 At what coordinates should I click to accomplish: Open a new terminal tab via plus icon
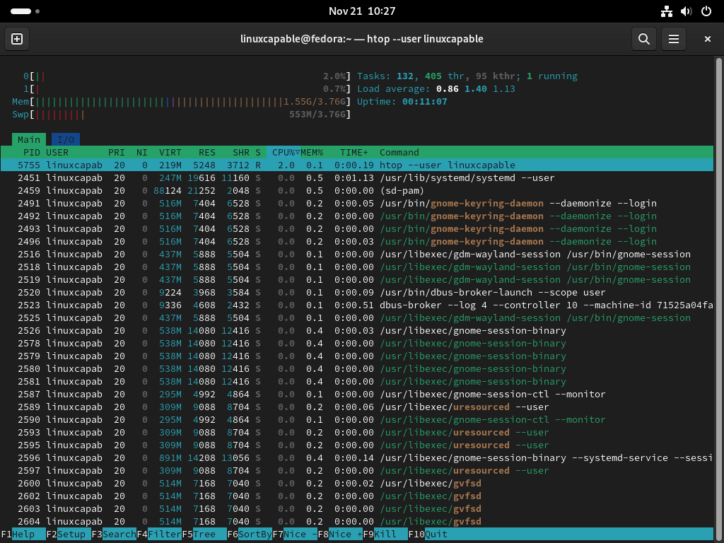click(x=16, y=39)
